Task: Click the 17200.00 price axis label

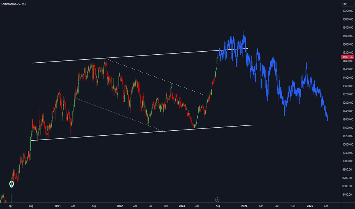Action: (347, 11)
